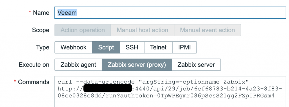Execute on Zabbix agent
Screen dimensions: 289x107
pyautogui.click(x=78, y=65)
